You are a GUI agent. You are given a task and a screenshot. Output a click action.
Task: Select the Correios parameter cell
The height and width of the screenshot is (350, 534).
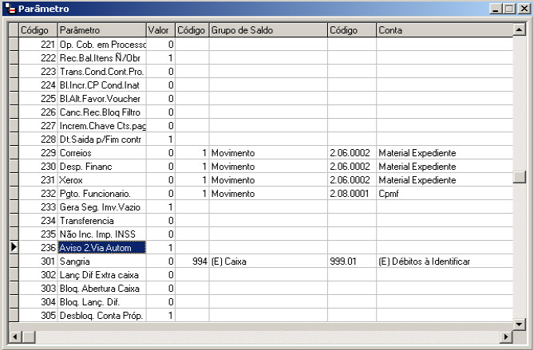pos(102,153)
